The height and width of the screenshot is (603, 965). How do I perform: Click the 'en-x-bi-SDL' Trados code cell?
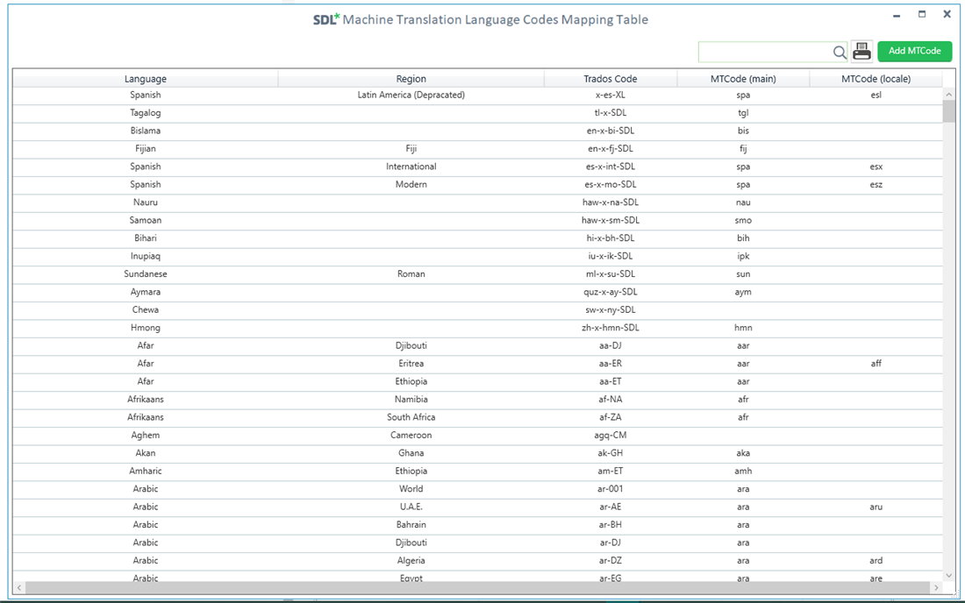(611, 131)
